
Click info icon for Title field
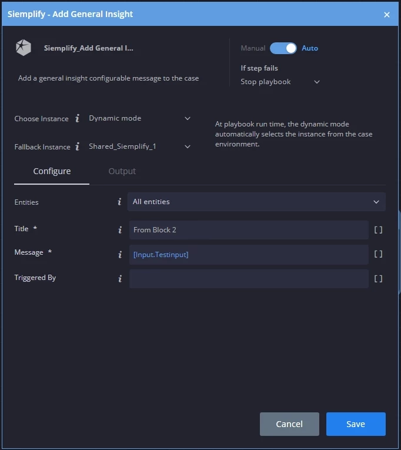point(120,229)
